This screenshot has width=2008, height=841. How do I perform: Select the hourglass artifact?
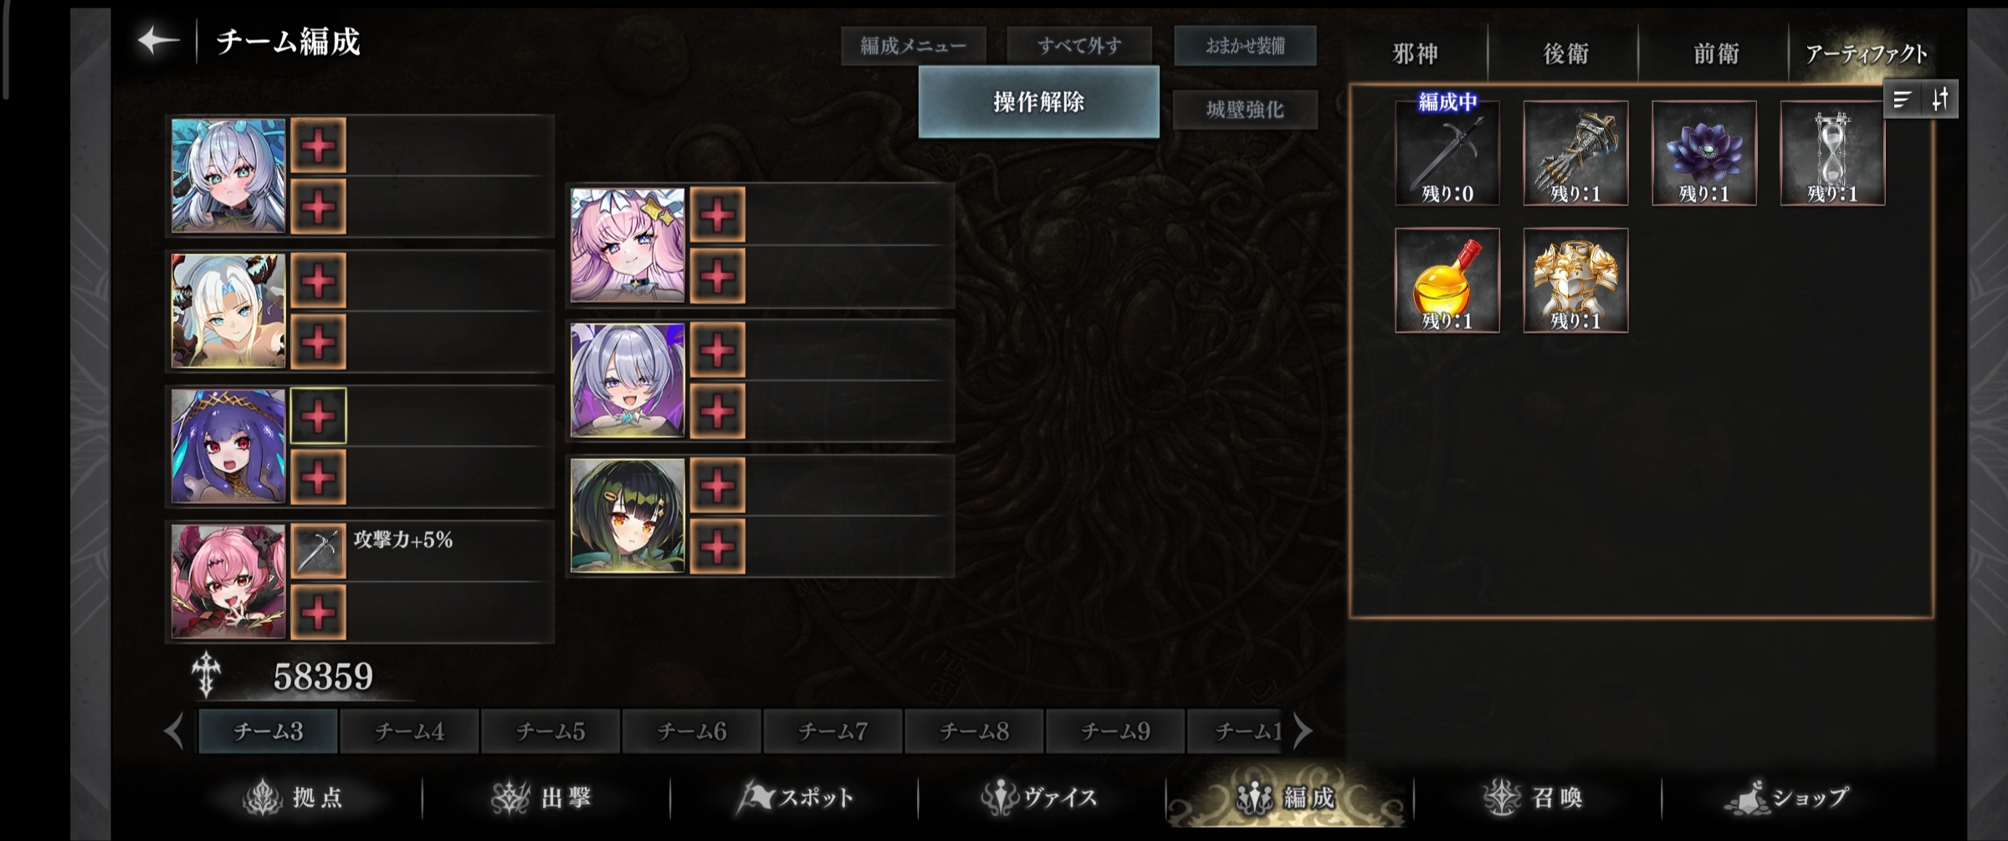[x=1832, y=153]
